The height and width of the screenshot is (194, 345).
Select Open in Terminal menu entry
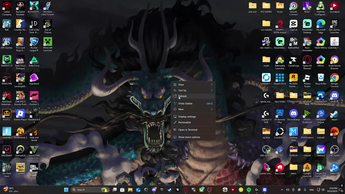(x=194, y=130)
